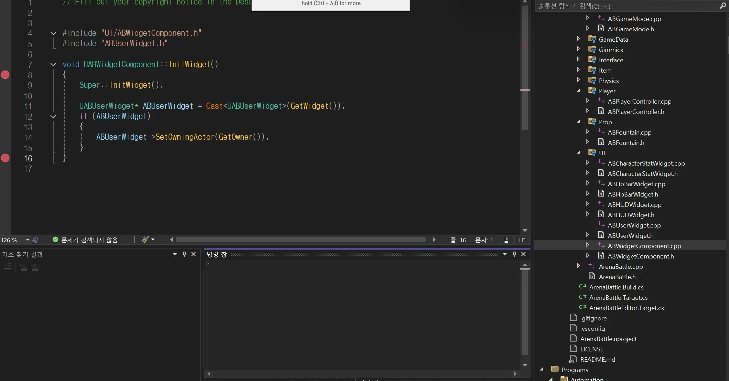Click the ABPlayerController.cpp file icon
Viewport: 729px width, 381px height.
click(601, 101)
